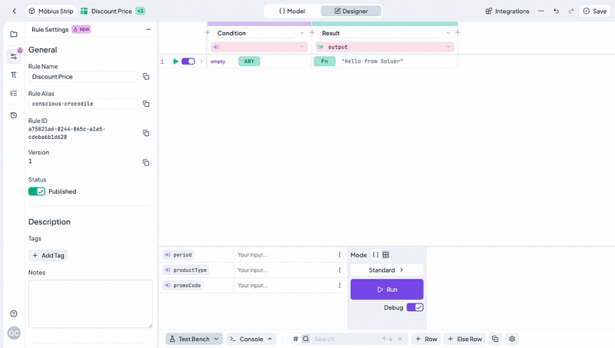Disable the Debug toggle
The image size is (615, 348).
[414, 307]
